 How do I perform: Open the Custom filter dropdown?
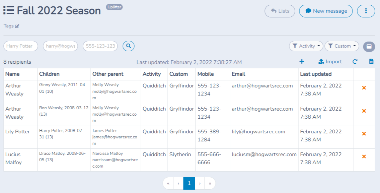coord(342,46)
